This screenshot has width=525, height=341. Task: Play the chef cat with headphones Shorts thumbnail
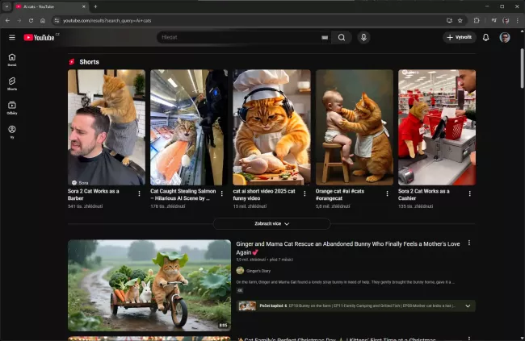point(271,127)
